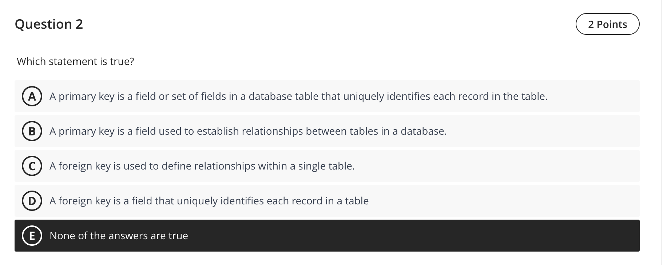Click the circled letter B icon

point(32,131)
